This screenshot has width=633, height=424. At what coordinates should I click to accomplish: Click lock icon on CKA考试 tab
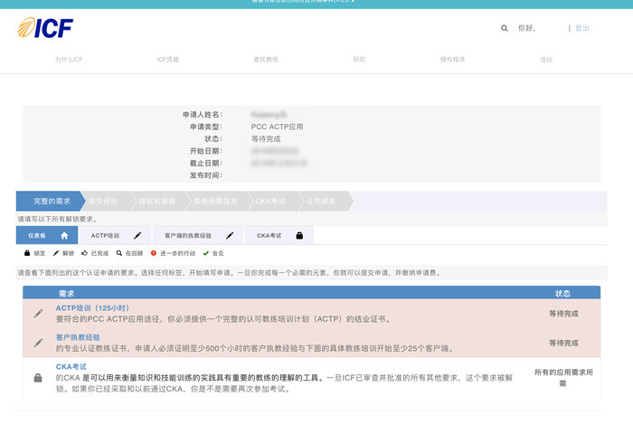(299, 235)
